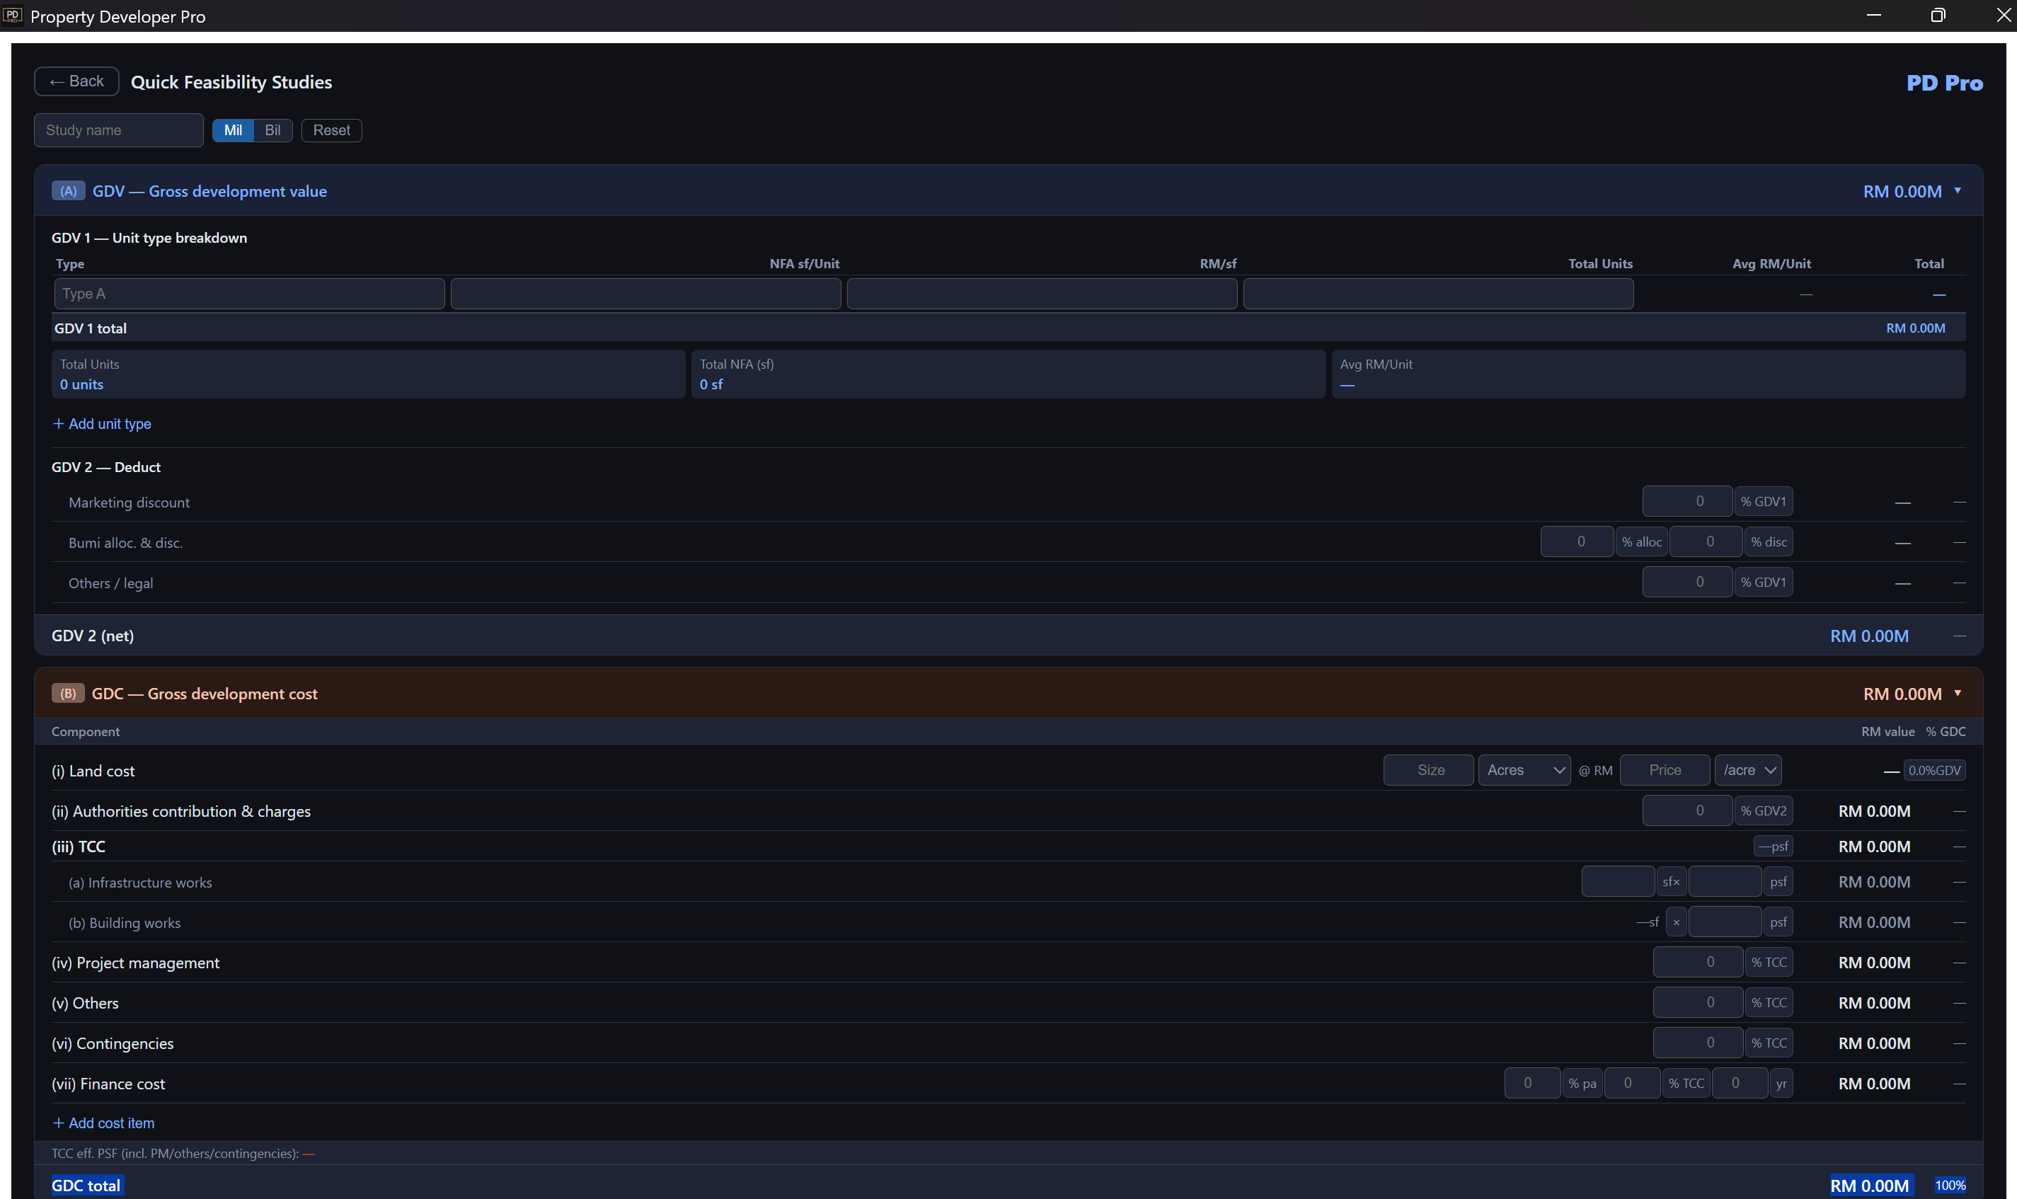Click the Type A name field
The image size is (2017, 1199).
tap(249, 293)
